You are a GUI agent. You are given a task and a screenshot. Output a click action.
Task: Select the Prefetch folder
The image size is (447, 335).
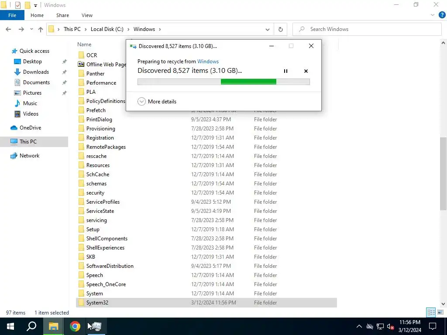tap(96, 110)
